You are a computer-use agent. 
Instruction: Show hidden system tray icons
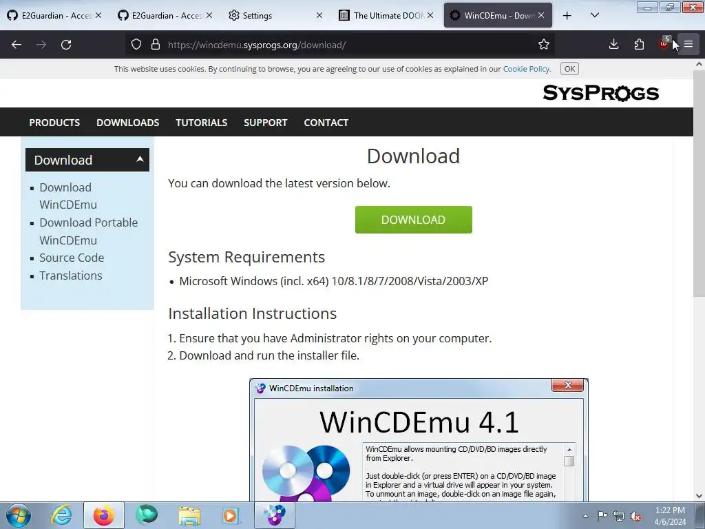[585, 516]
